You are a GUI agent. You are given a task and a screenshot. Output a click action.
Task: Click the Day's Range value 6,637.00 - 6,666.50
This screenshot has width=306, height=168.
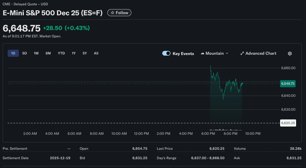[x=208, y=158]
